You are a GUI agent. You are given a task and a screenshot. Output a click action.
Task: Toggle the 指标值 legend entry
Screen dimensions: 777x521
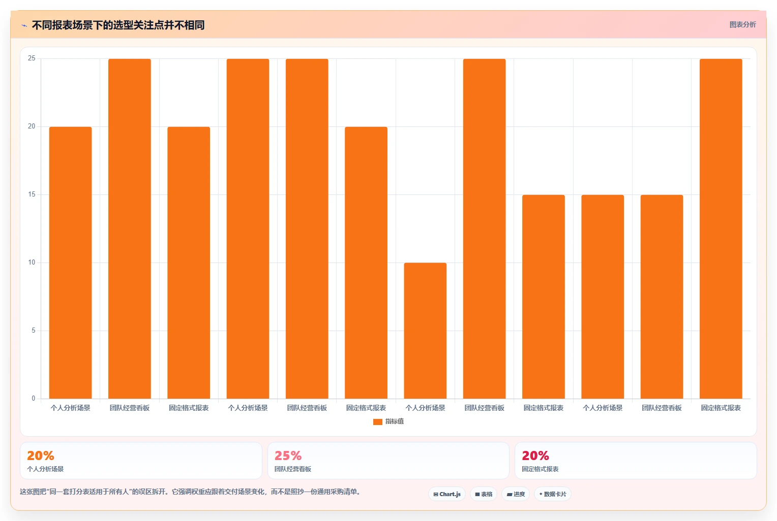[388, 421]
